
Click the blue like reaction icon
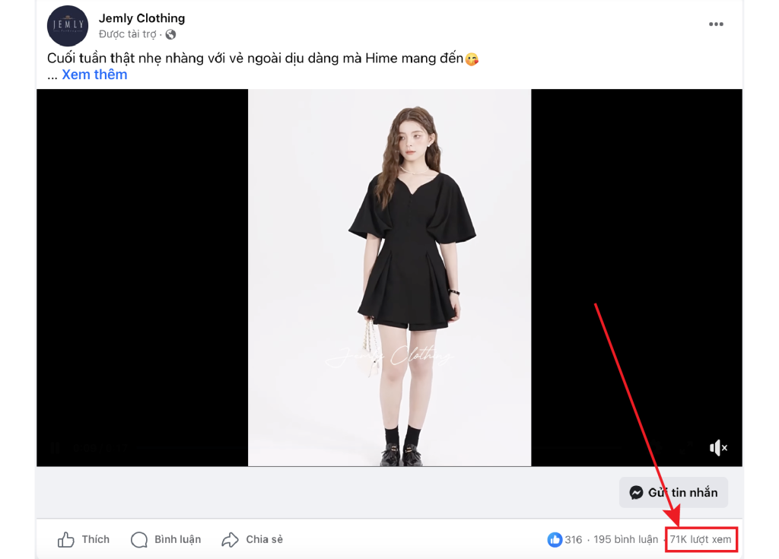555,540
